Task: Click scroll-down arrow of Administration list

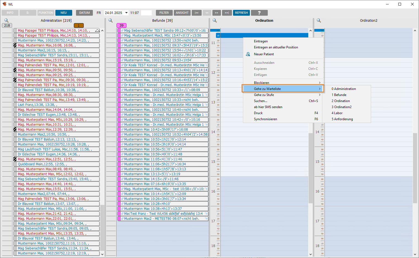Action: [102, 254]
